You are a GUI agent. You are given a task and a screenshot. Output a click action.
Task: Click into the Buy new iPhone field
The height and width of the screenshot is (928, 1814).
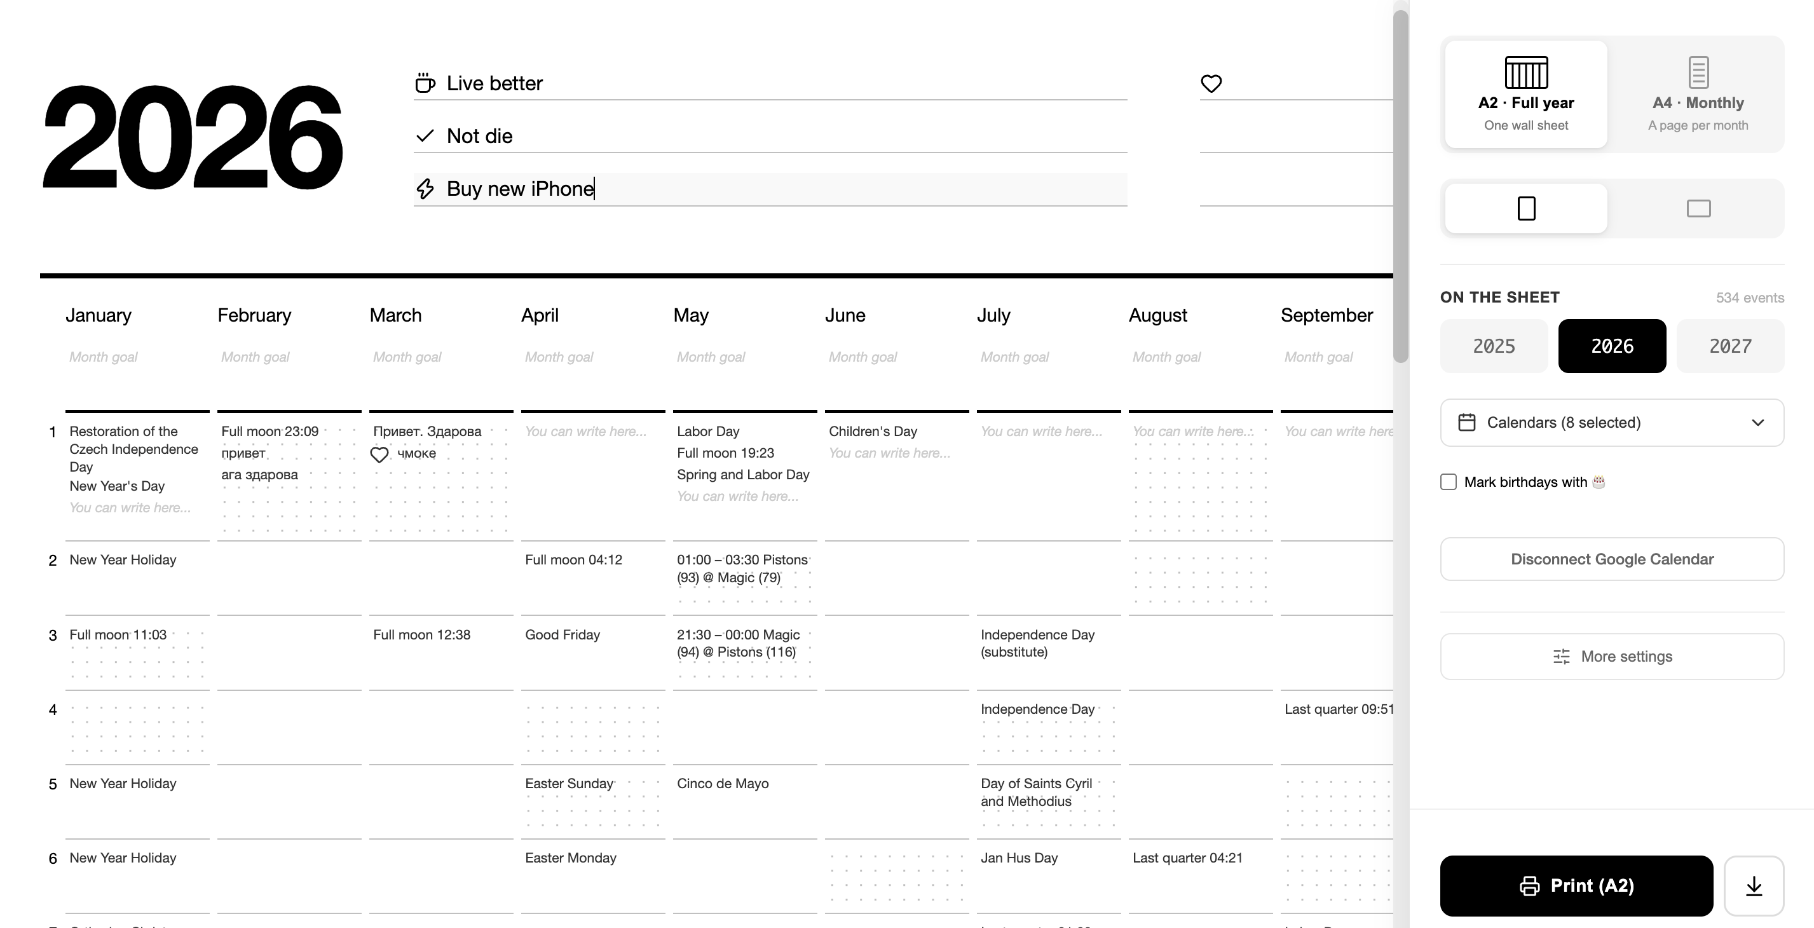[770, 189]
